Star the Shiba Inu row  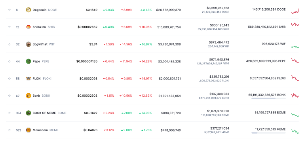click(x=10, y=27)
